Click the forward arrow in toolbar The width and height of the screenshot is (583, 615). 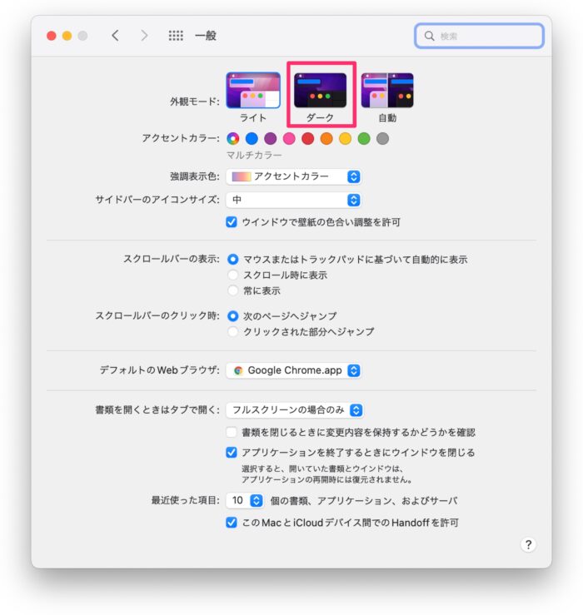(144, 36)
